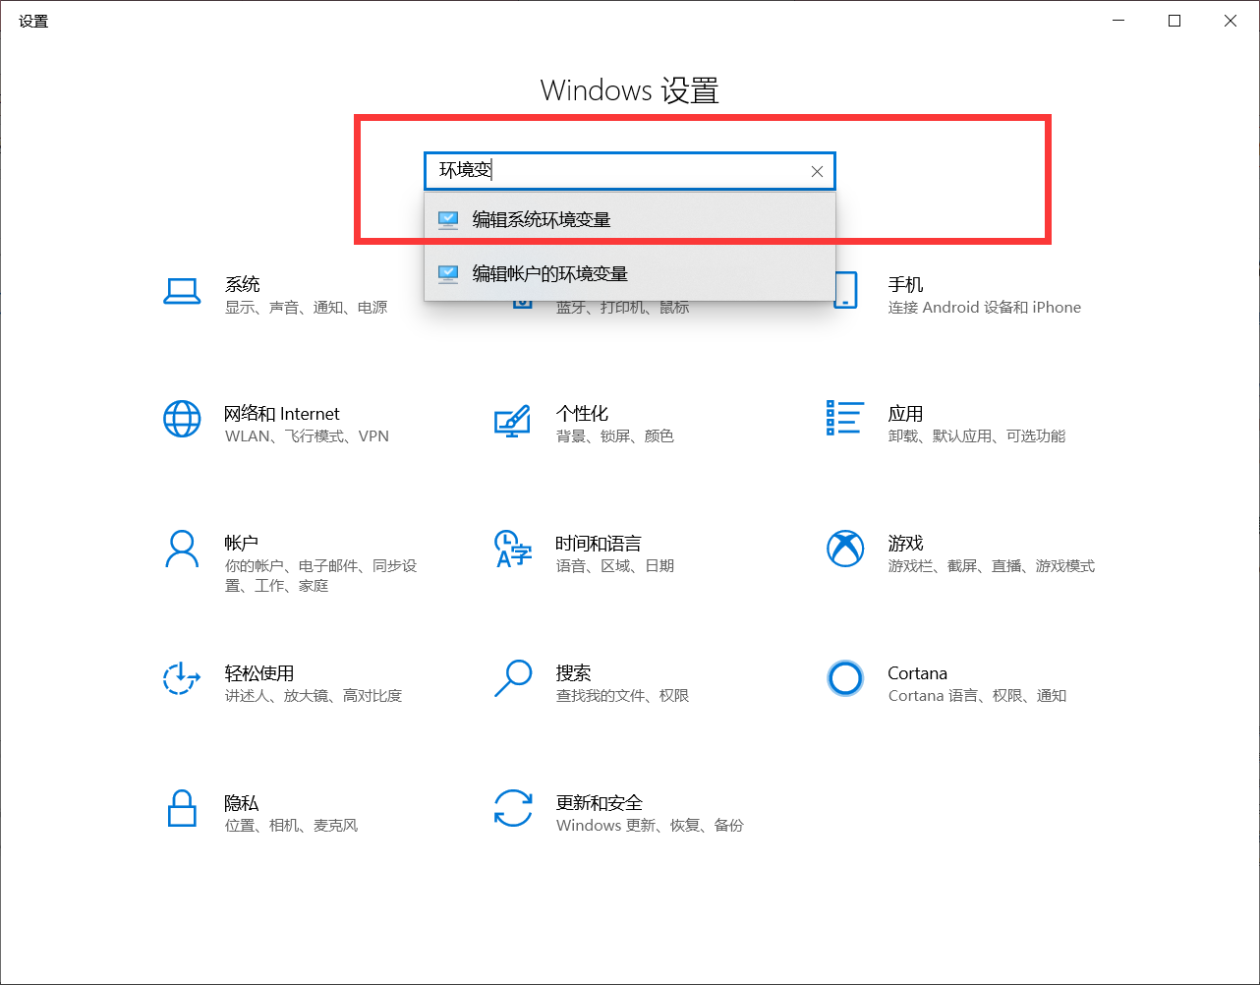Screen dimensions: 1260x985
Task: Open the 应用 list icon
Action: tap(844, 418)
